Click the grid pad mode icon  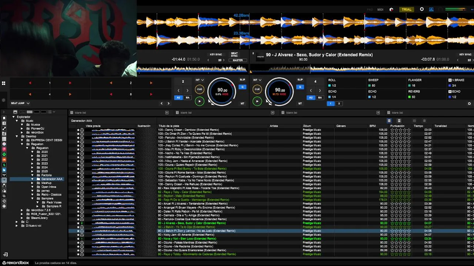[4, 83]
